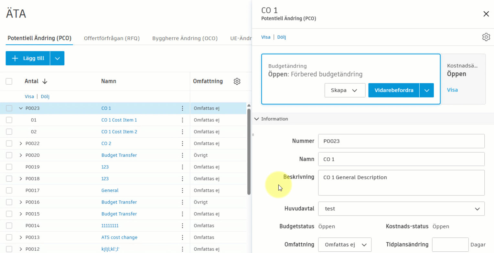
Task: Open the three-dot menu for ATS cost change
Action: tap(183, 237)
